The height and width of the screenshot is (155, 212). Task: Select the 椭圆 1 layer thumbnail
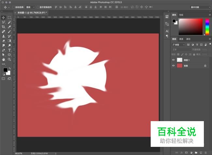point(180,60)
